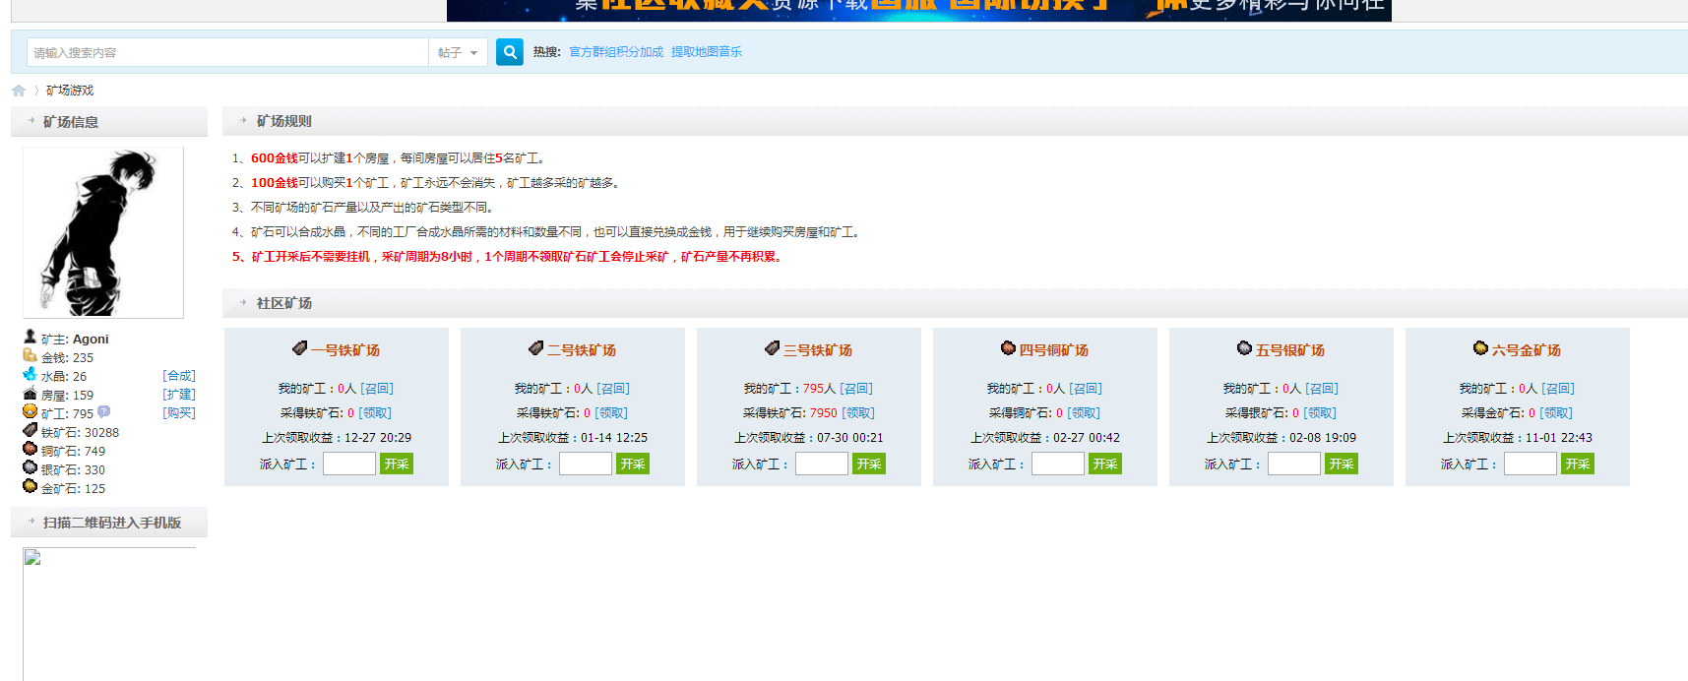1688x681 pixels.
Task: Click the 三号铁矿场 iron ore icon
Action: [773, 348]
